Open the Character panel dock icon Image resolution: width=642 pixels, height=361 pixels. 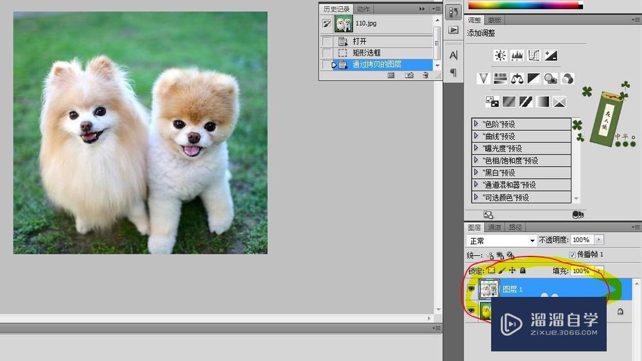(x=453, y=55)
